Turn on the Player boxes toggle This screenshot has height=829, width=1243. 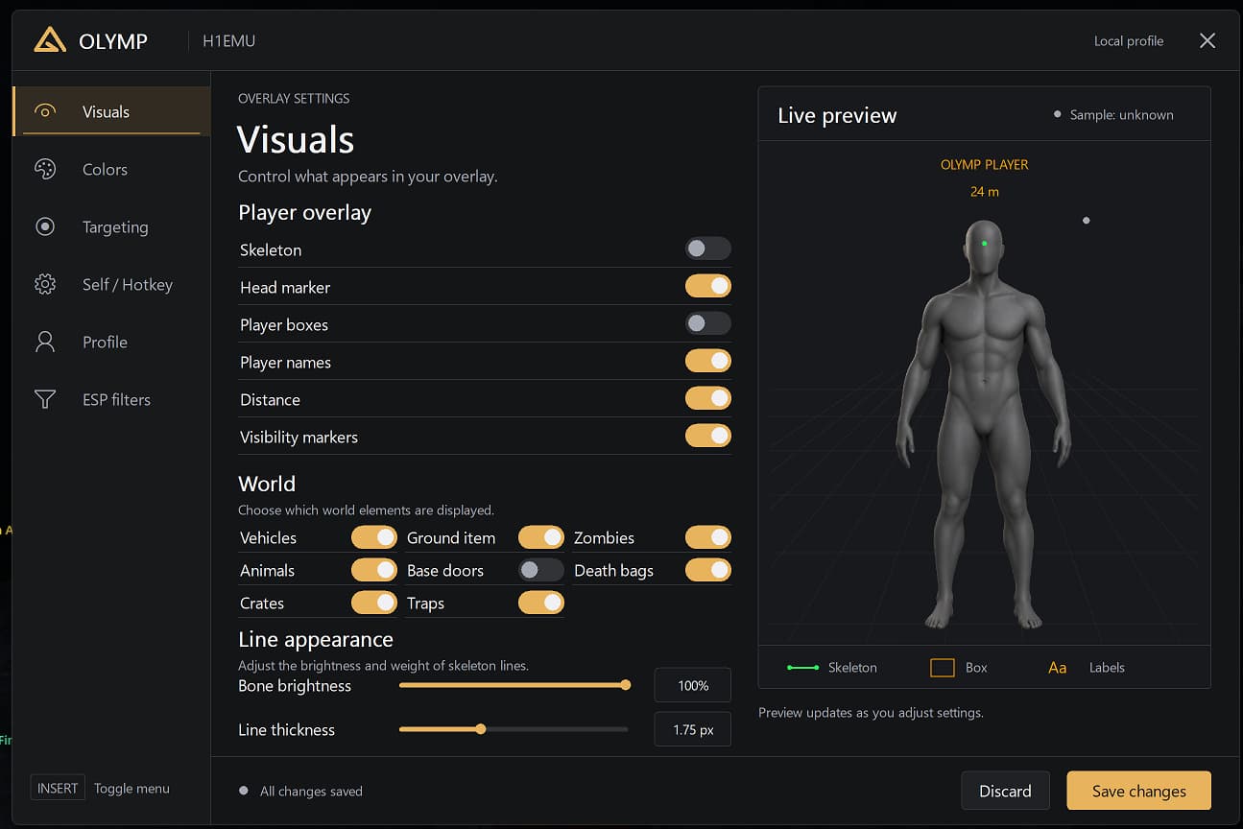708,323
